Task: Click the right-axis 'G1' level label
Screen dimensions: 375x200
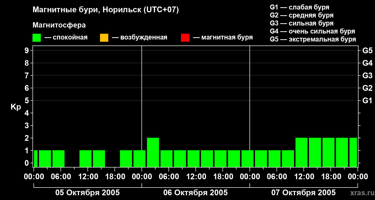Action: pos(367,100)
